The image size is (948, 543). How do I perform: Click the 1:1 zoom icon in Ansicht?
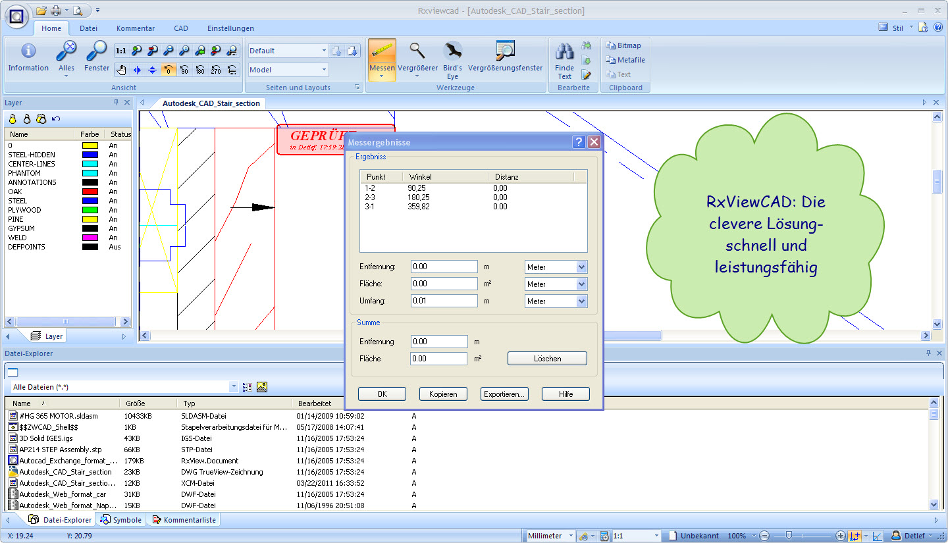pos(121,51)
